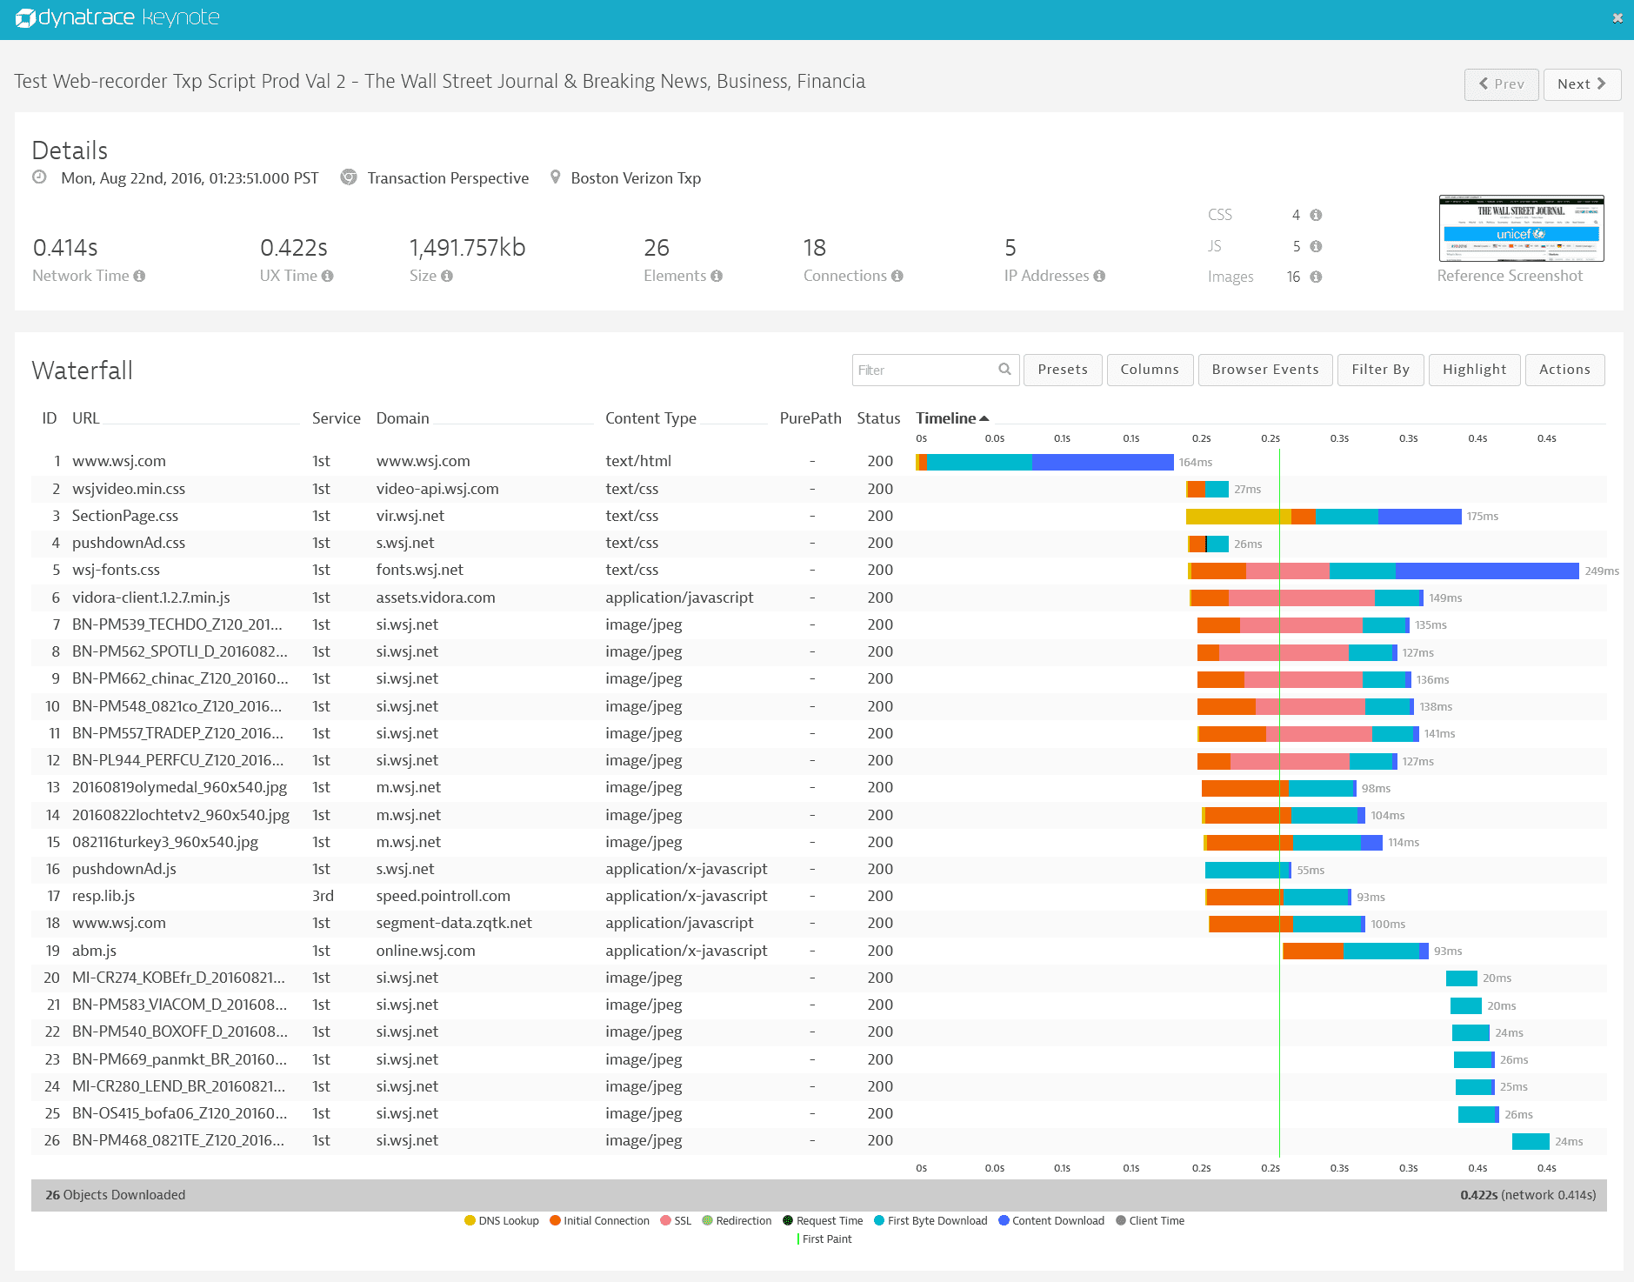1634x1282 pixels.
Task: Click the Size info icon
Action: click(x=447, y=276)
